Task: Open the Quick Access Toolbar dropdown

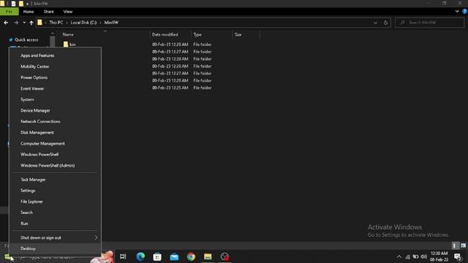Action: pos(27,4)
